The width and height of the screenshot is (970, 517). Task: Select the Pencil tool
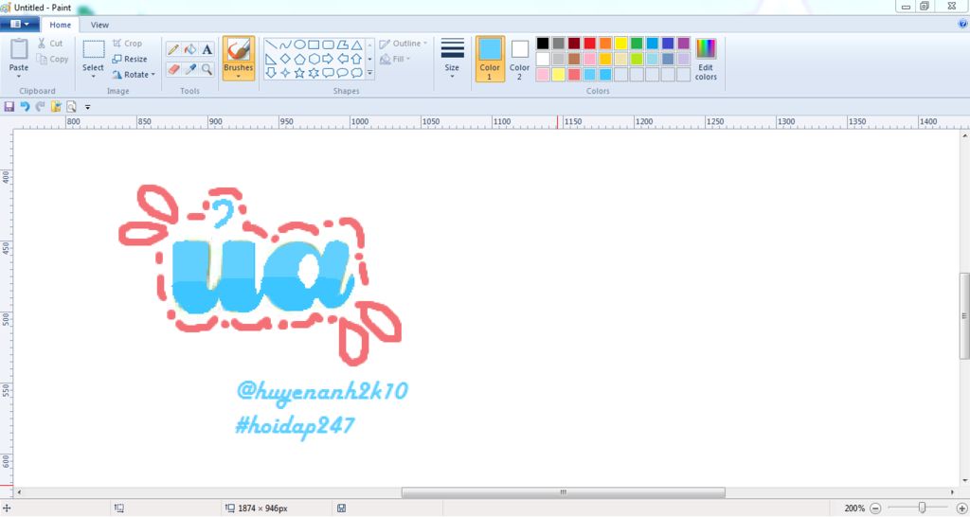pyautogui.click(x=173, y=49)
